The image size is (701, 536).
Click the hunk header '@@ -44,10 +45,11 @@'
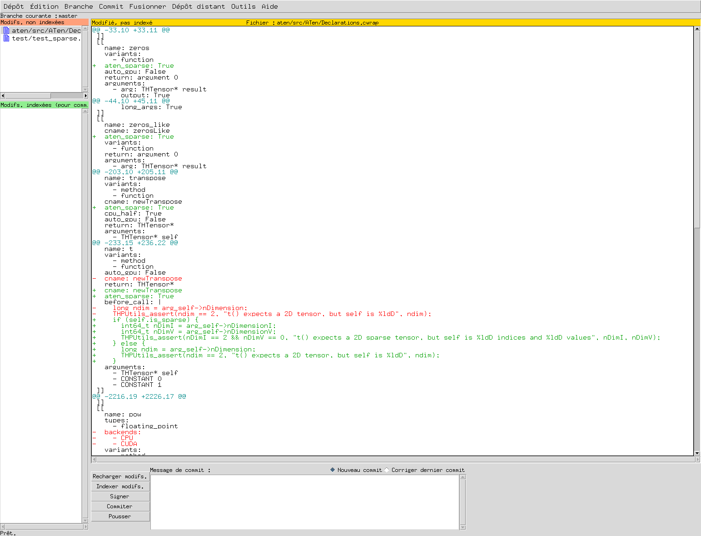131,101
